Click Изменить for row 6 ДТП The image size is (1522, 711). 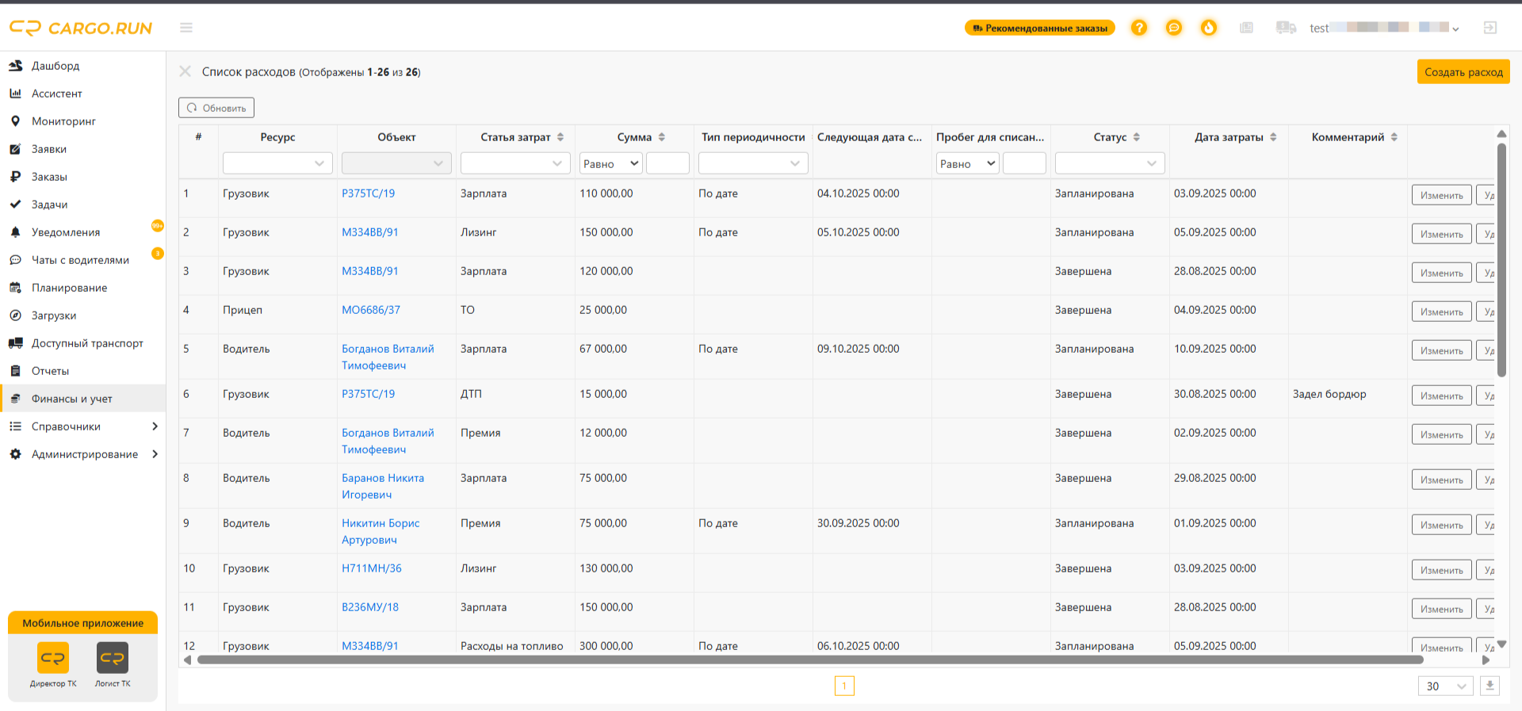(x=1441, y=396)
